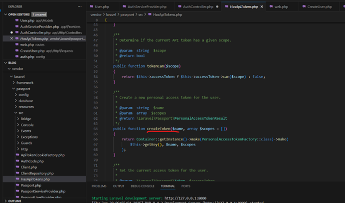Expand the resources folder
Image resolution: width=345 pixels, height=203 pixels.
[16, 107]
